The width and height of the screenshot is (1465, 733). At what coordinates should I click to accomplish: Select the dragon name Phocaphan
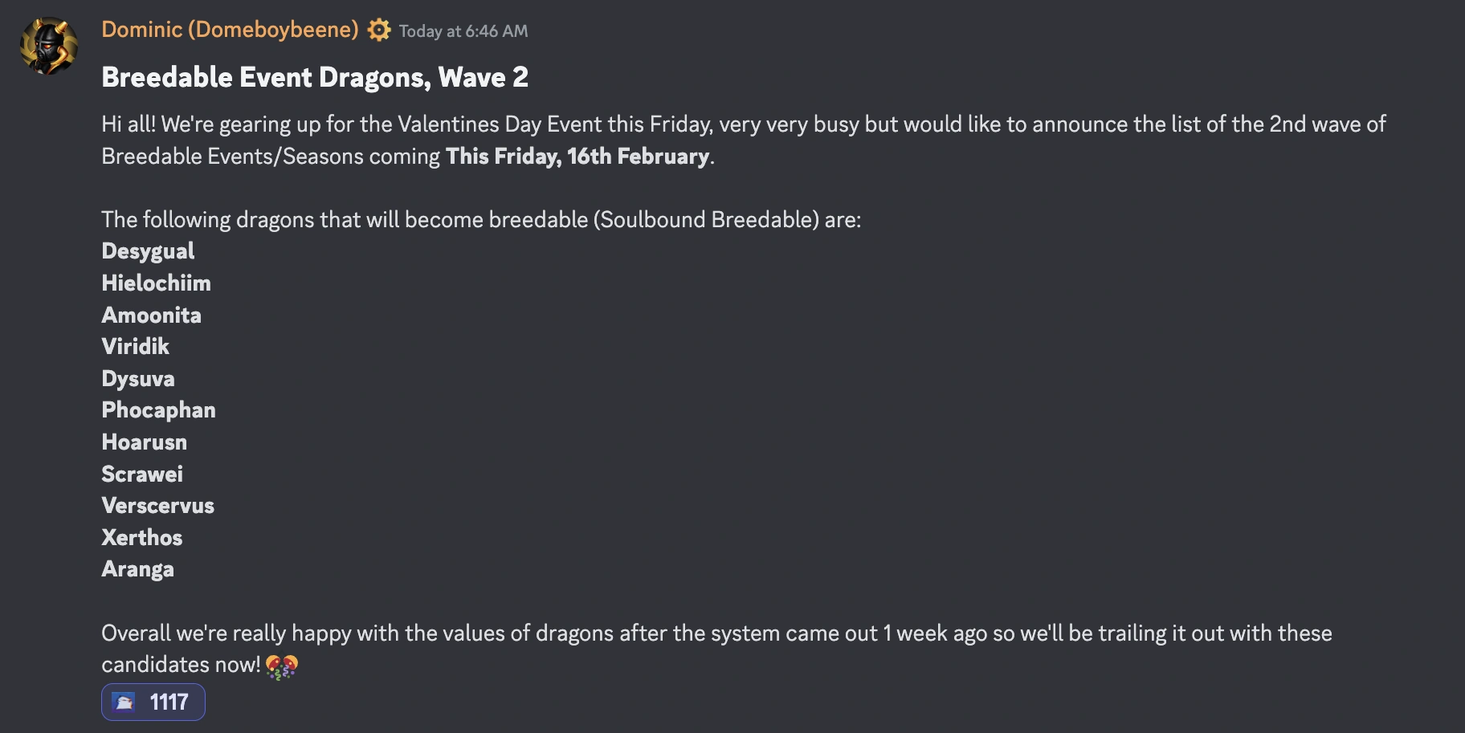[x=158, y=409]
